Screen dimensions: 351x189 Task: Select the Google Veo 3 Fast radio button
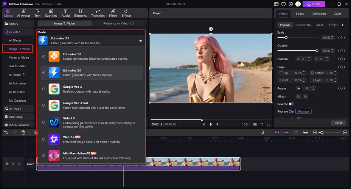click(x=43, y=105)
